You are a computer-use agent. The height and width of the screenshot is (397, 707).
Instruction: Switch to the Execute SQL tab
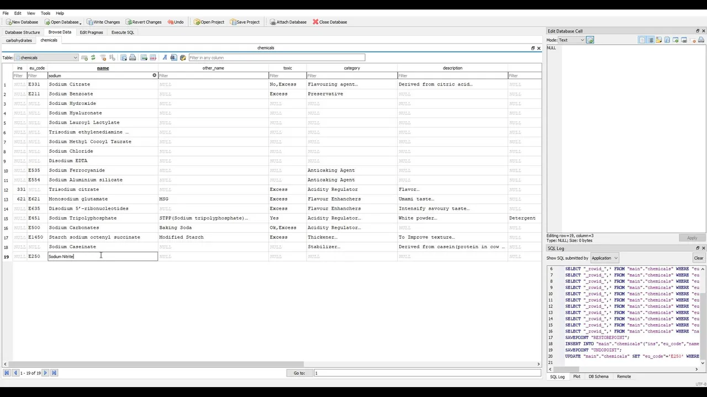pyautogui.click(x=123, y=32)
